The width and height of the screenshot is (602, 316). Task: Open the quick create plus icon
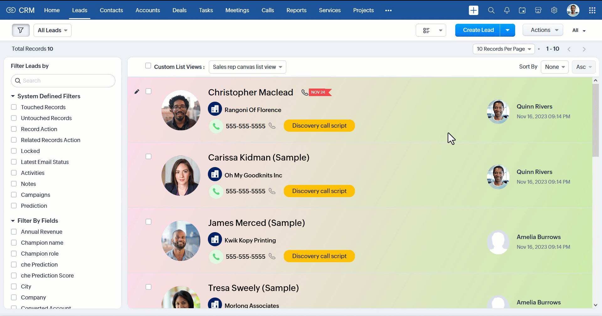click(473, 10)
